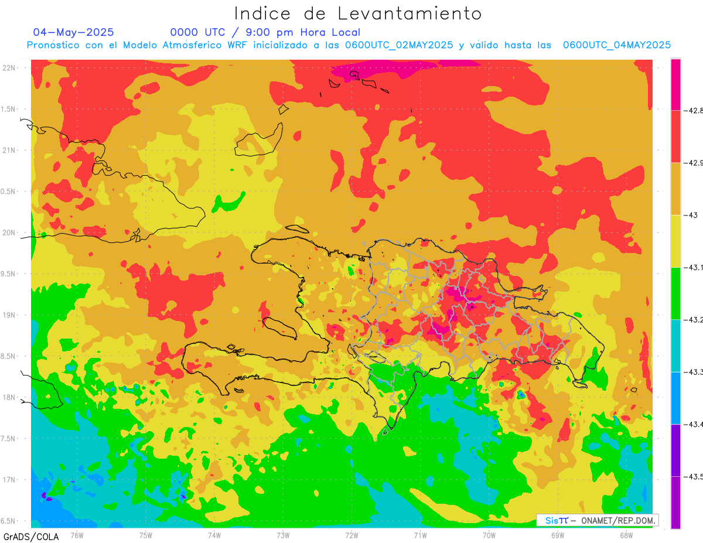
Task: Click the '71W' longitude label
Action: 420,535
